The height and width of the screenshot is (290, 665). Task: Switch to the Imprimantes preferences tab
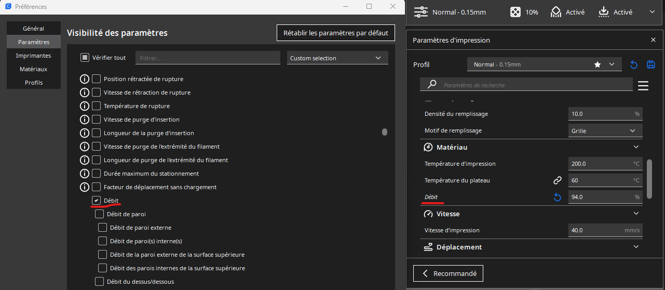click(x=33, y=56)
